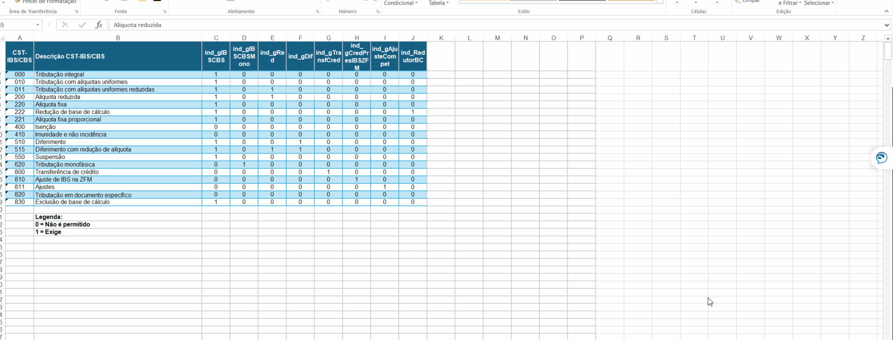
Task: Click the Insert Function fx icon
Action: [99, 25]
